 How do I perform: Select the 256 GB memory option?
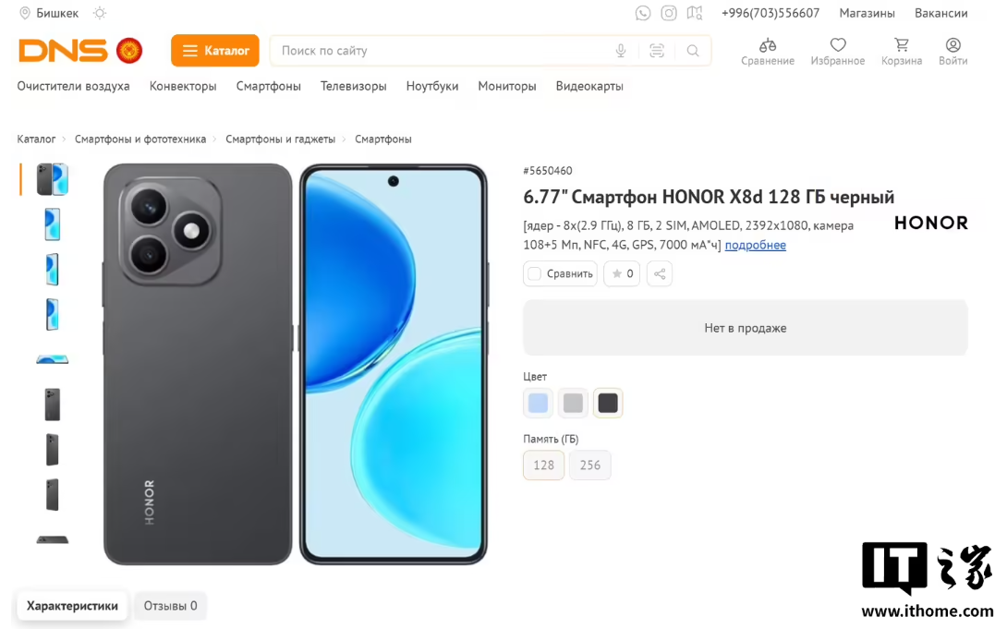coord(590,466)
